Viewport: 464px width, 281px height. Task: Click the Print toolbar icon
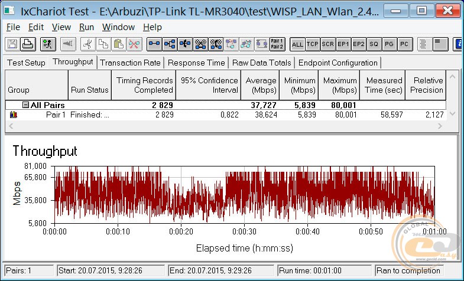28,44
